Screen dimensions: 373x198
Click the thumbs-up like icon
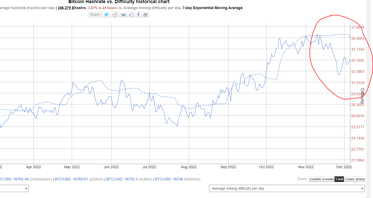coord(131,15)
